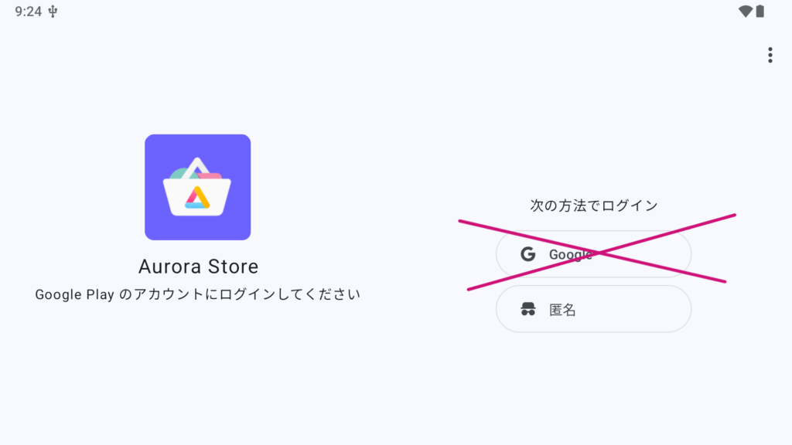
Task: Tap the Aurora Store shopping bag logo
Action: (x=197, y=187)
